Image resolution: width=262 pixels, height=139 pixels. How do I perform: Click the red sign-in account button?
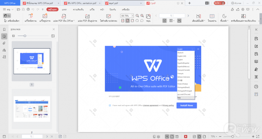pos(220,3)
